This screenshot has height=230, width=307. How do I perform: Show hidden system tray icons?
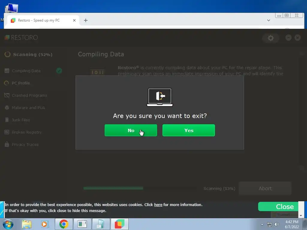262,224
